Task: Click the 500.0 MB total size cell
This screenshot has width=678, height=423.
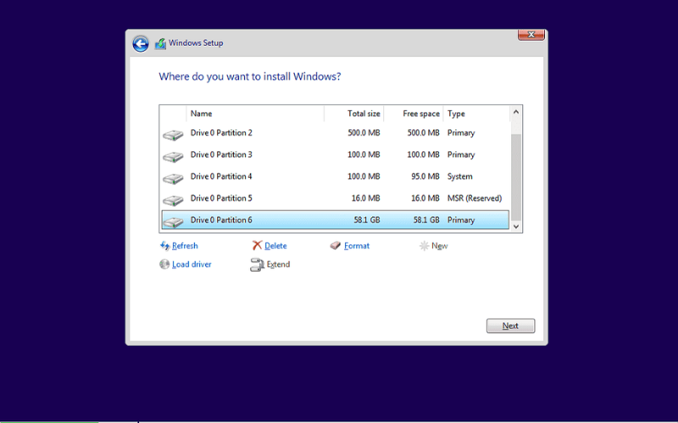Action: [364, 133]
